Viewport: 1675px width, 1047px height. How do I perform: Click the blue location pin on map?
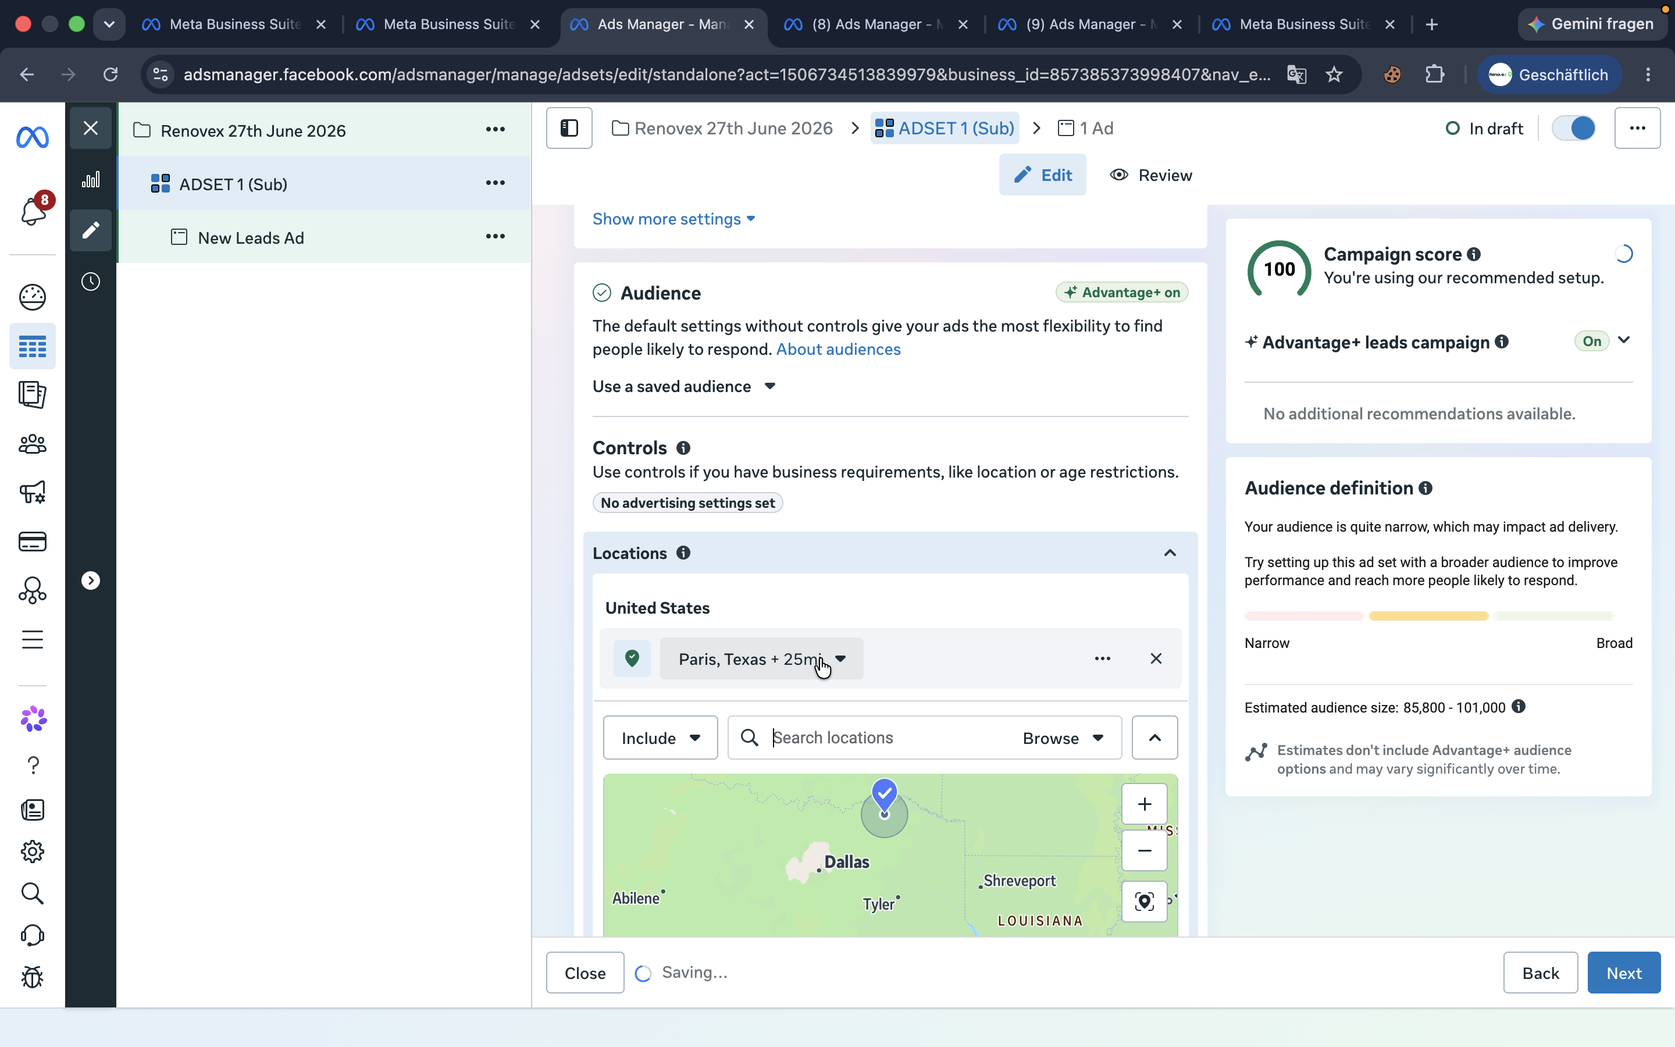click(885, 795)
